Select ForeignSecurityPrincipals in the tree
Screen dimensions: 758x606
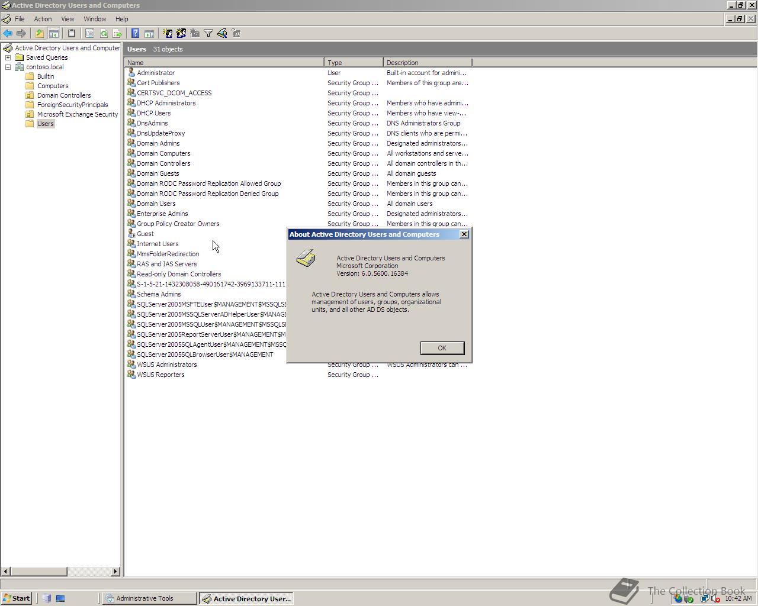point(72,105)
